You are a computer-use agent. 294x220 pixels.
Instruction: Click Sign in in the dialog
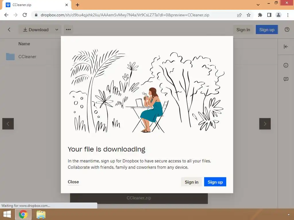tap(192, 182)
